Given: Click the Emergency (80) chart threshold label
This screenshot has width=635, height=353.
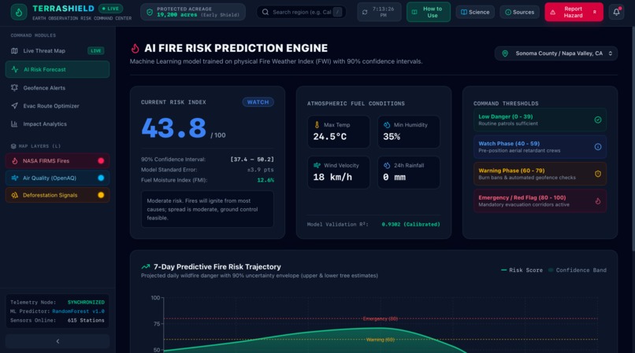Looking at the screenshot, I should pos(380,318).
